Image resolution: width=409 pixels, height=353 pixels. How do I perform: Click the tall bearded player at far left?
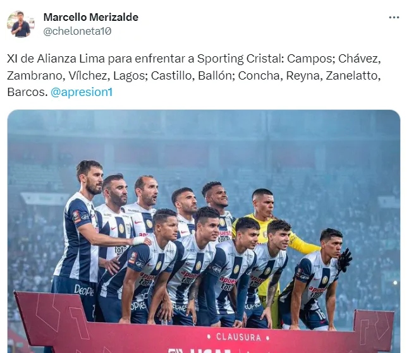pyautogui.click(x=80, y=234)
